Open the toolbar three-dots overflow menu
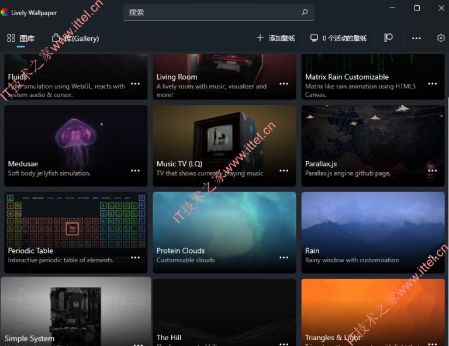Screen dimensions: 449x346 416,38
